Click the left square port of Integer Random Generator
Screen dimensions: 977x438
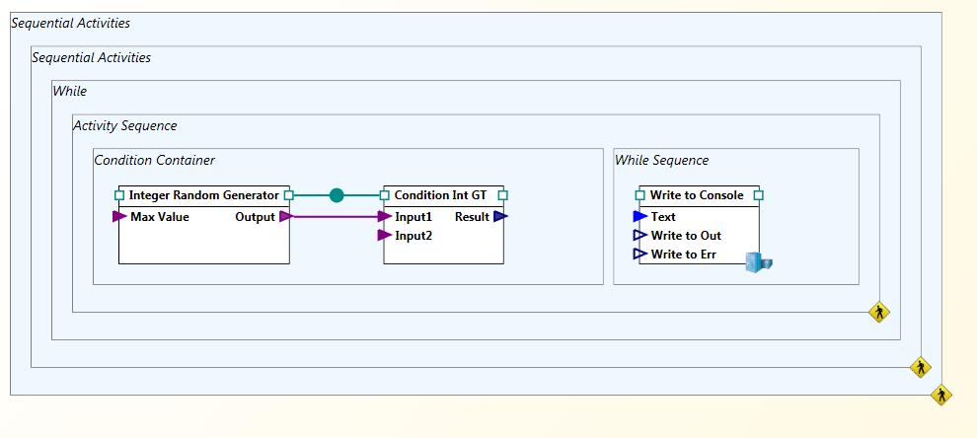[x=119, y=195]
